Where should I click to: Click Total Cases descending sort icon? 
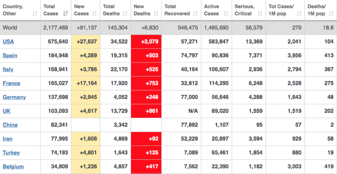[66, 14]
